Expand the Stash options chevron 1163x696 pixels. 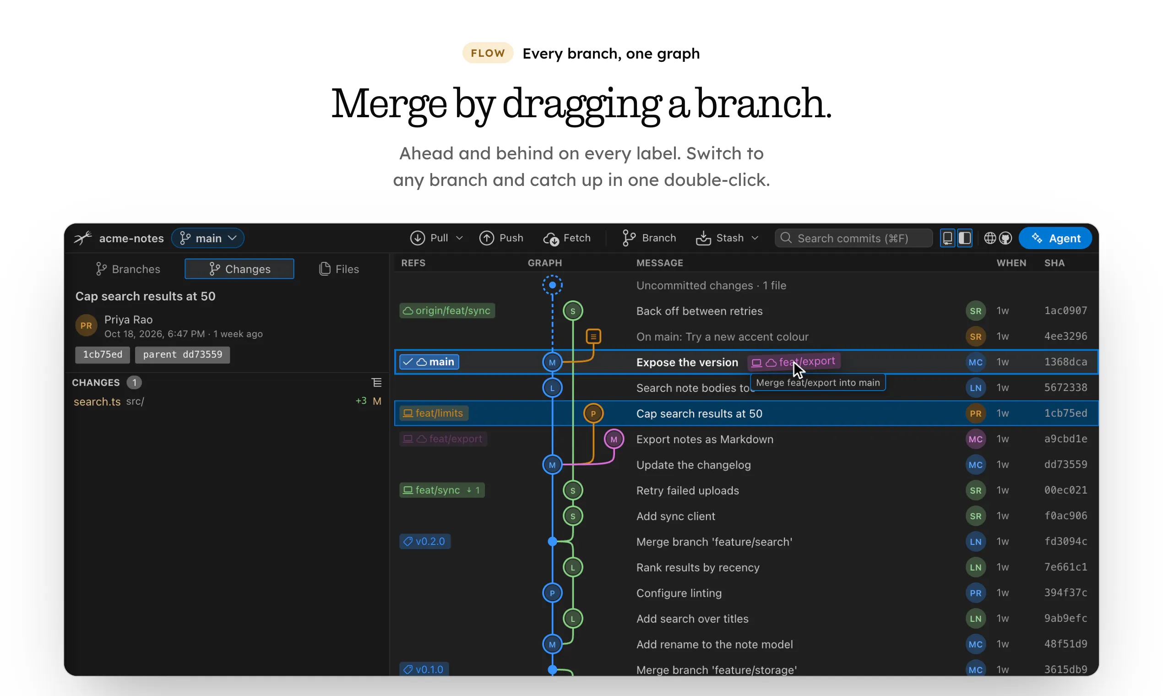coord(755,238)
